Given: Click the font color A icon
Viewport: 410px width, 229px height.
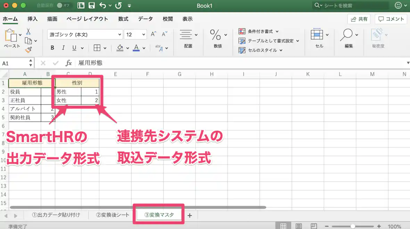Looking at the screenshot, I should click(x=137, y=48).
